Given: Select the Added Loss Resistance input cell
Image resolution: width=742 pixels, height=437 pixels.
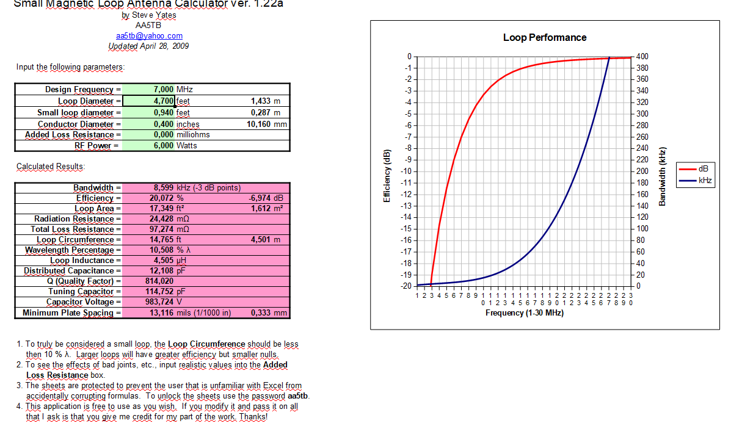Looking at the screenshot, I should pos(149,135).
